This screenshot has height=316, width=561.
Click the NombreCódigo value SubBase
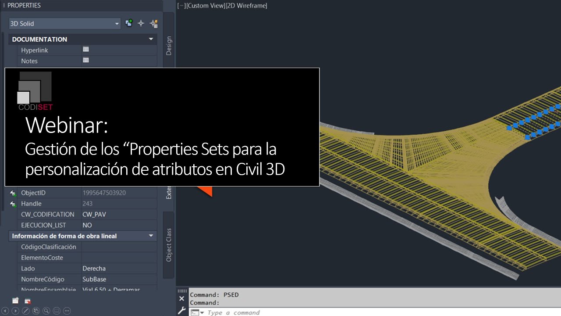(94, 279)
